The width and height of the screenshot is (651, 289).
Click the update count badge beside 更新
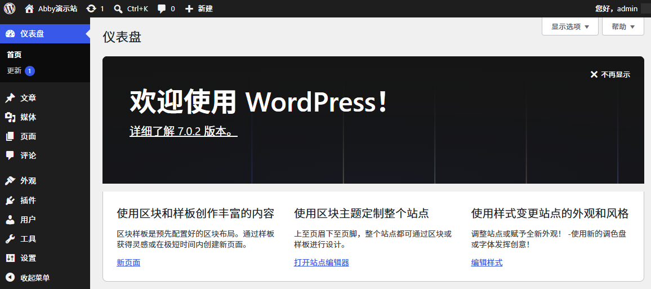coord(29,71)
